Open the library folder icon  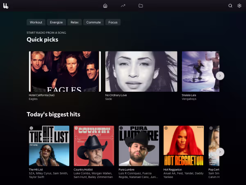pyautogui.click(x=141, y=6)
